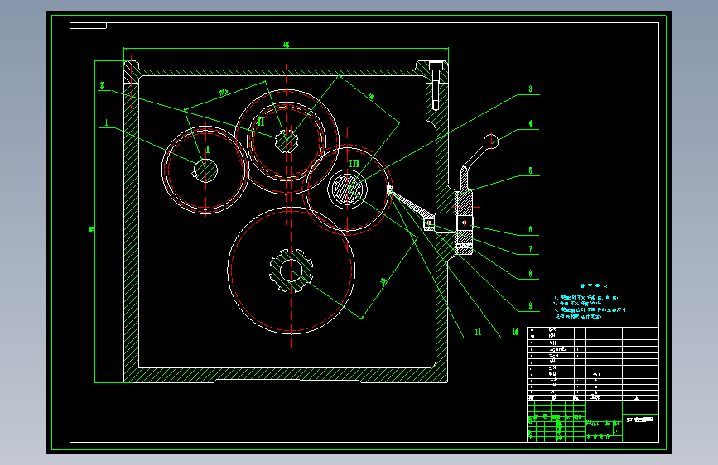Select the shaft label I on left gear
The image size is (718, 465).
point(207,150)
